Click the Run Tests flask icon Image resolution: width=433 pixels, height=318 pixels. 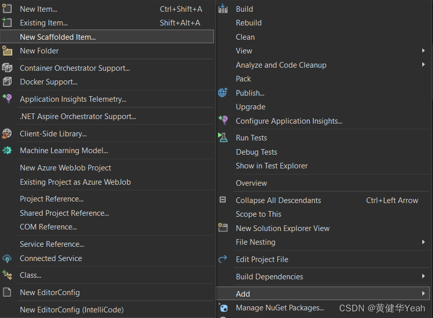point(223,137)
